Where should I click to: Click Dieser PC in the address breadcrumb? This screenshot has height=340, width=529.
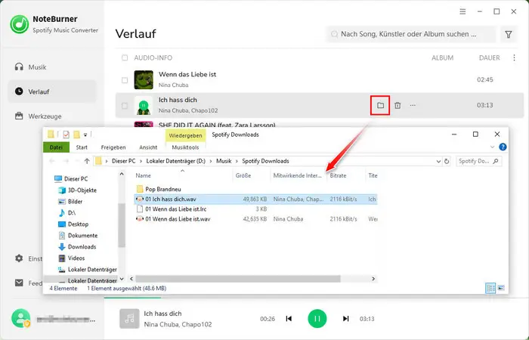123,161
